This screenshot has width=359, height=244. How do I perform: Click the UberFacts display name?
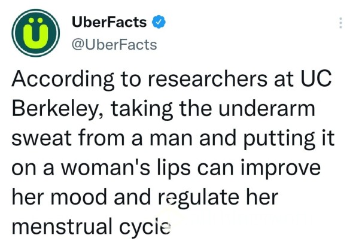(x=109, y=22)
